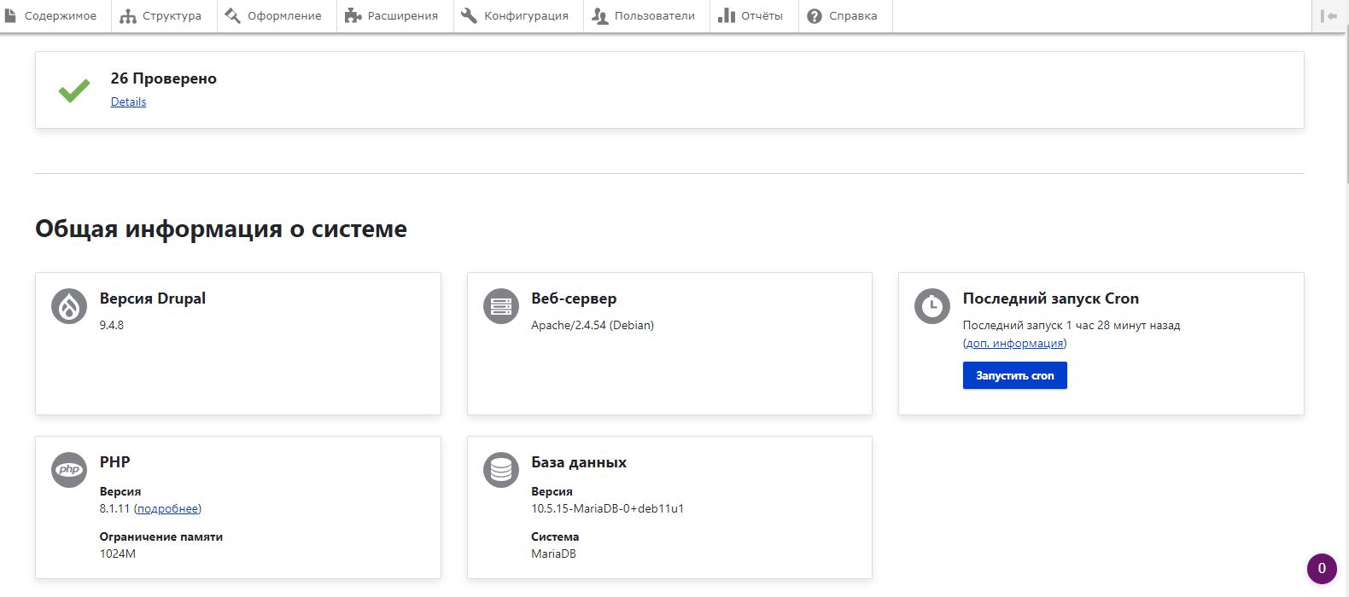Click the Система label in database card
Screen dimensions: 1349x597
pyautogui.click(x=555, y=536)
